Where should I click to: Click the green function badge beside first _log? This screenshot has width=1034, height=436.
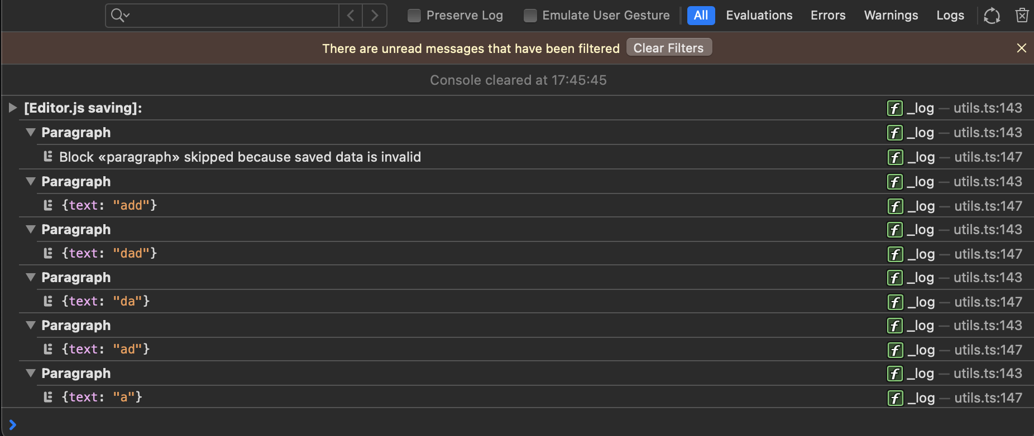[x=895, y=108]
